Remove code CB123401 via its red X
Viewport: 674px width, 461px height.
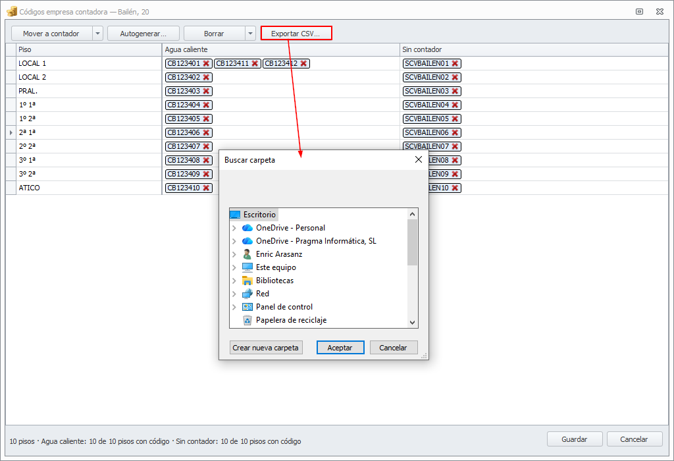click(206, 64)
